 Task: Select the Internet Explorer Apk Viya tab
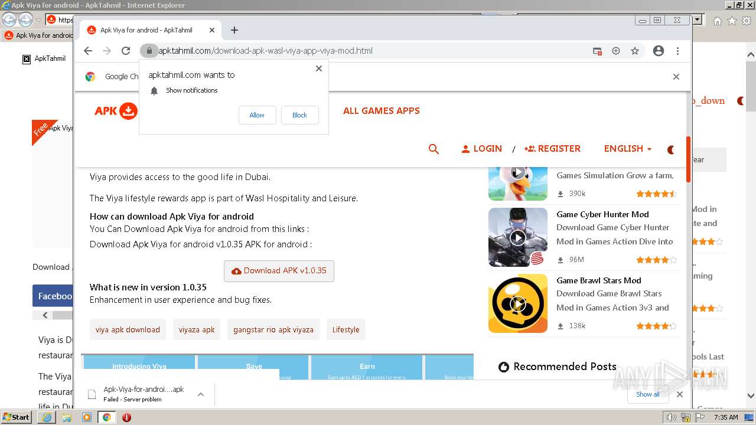point(38,35)
